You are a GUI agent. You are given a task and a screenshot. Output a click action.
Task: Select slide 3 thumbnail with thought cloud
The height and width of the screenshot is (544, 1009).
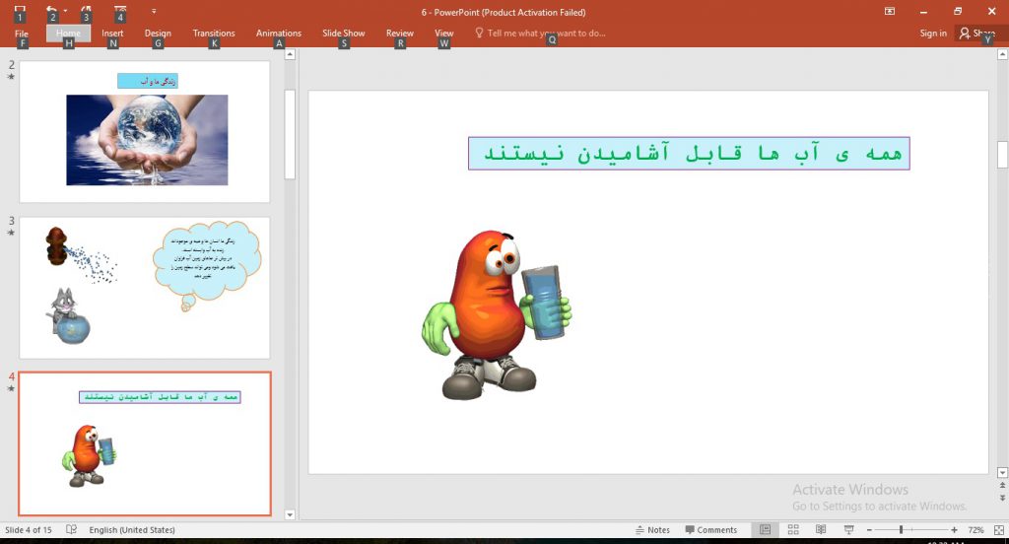[144, 287]
